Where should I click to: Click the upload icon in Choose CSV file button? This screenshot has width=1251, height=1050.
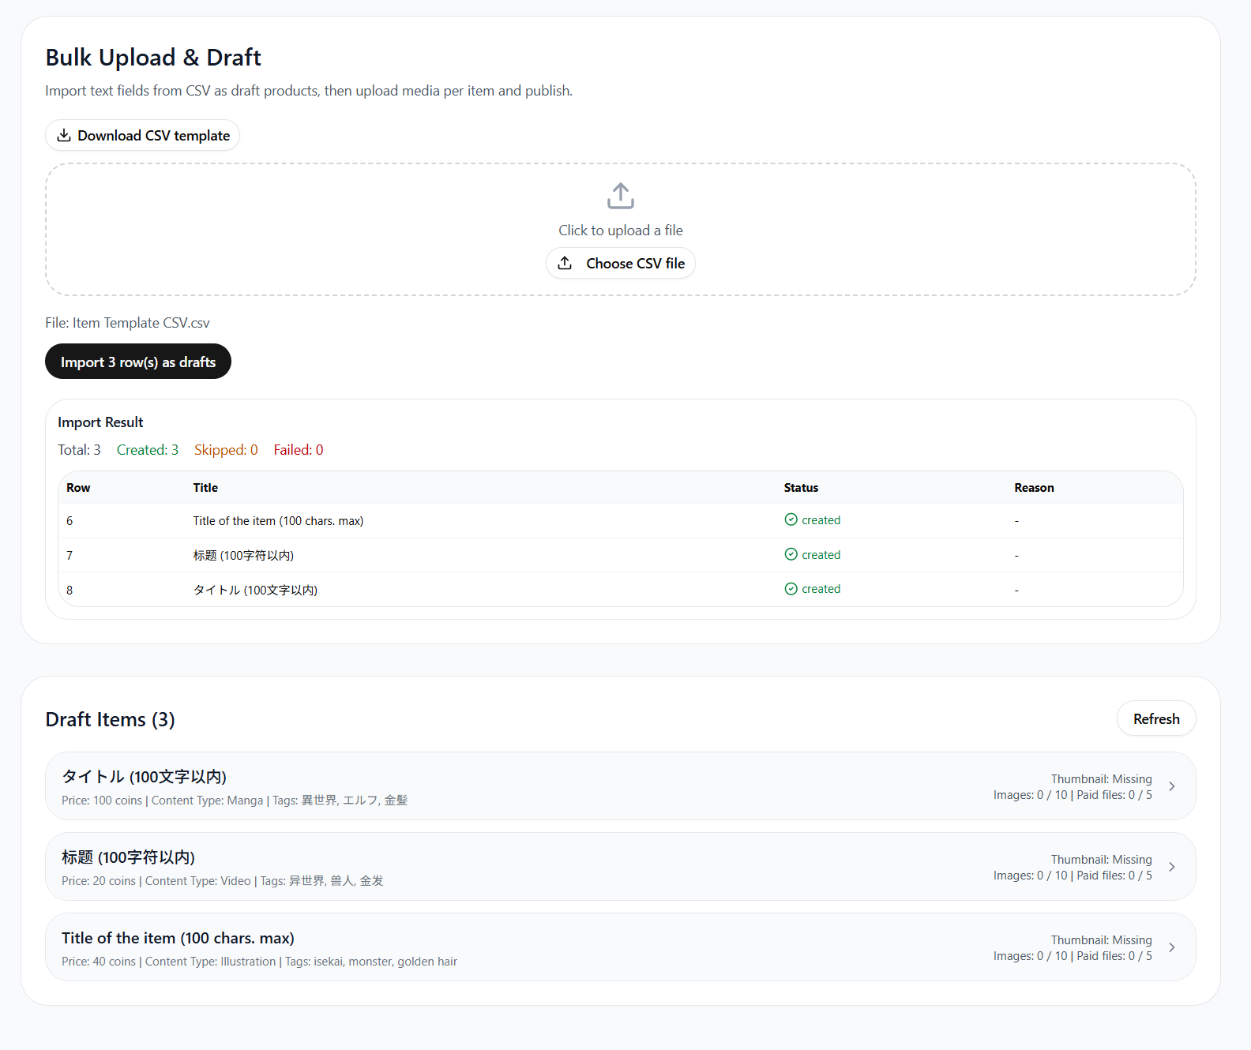(565, 263)
